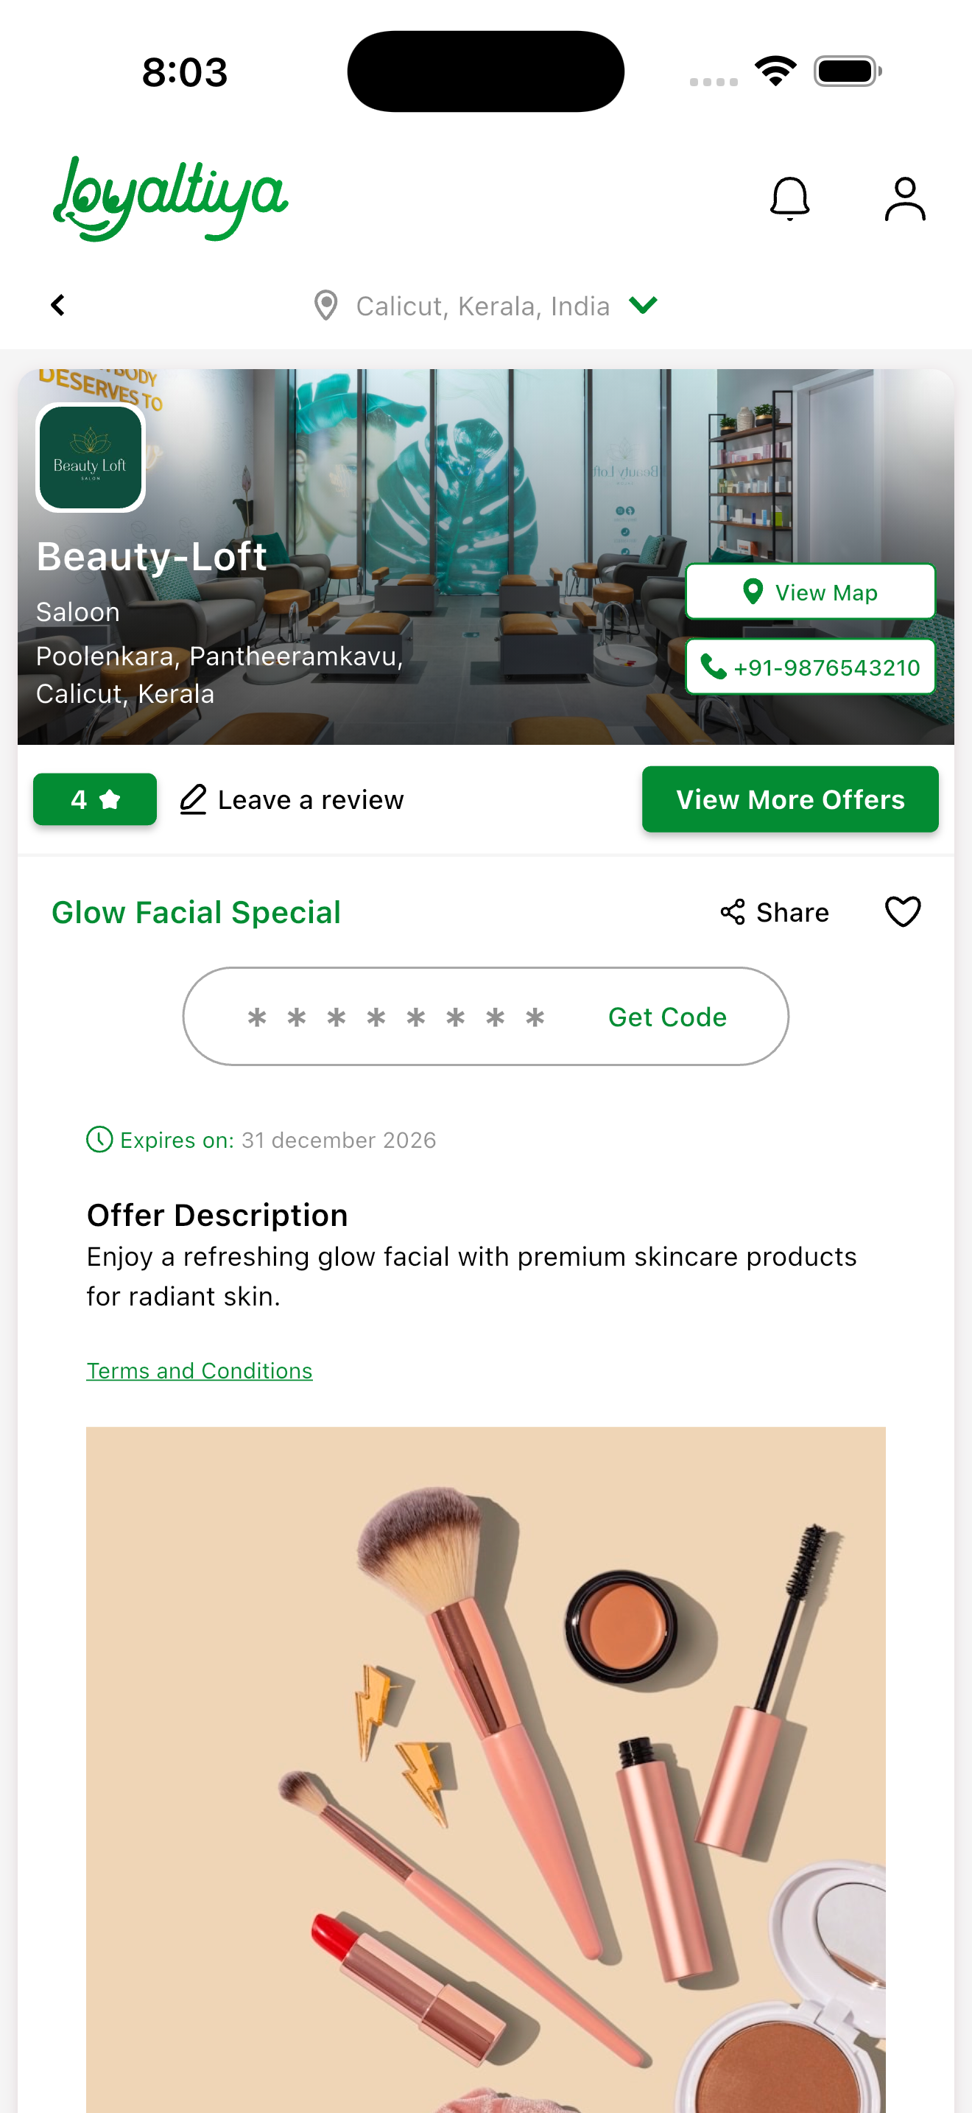The height and width of the screenshot is (2113, 972).
Task: Click the pencil icon to leave a review
Action: click(x=193, y=799)
